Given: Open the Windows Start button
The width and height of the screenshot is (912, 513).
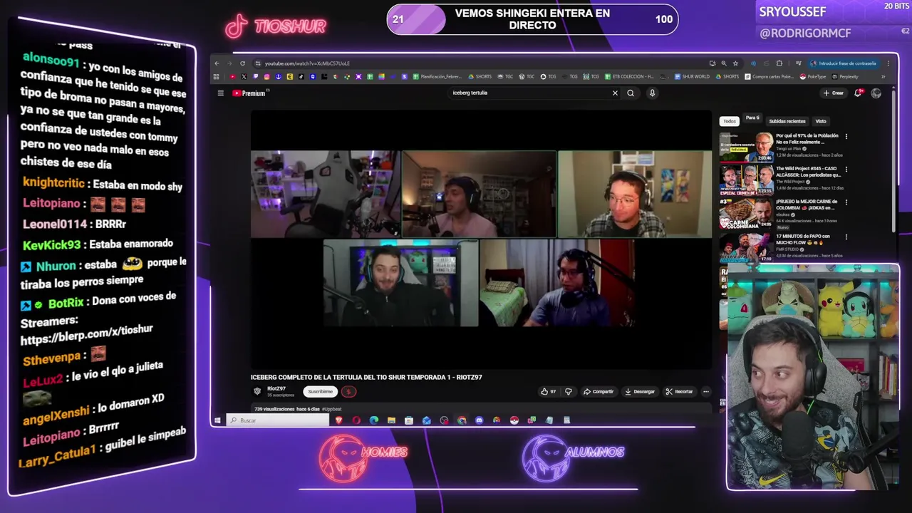Looking at the screenshot, I should (x=217, y=420).
